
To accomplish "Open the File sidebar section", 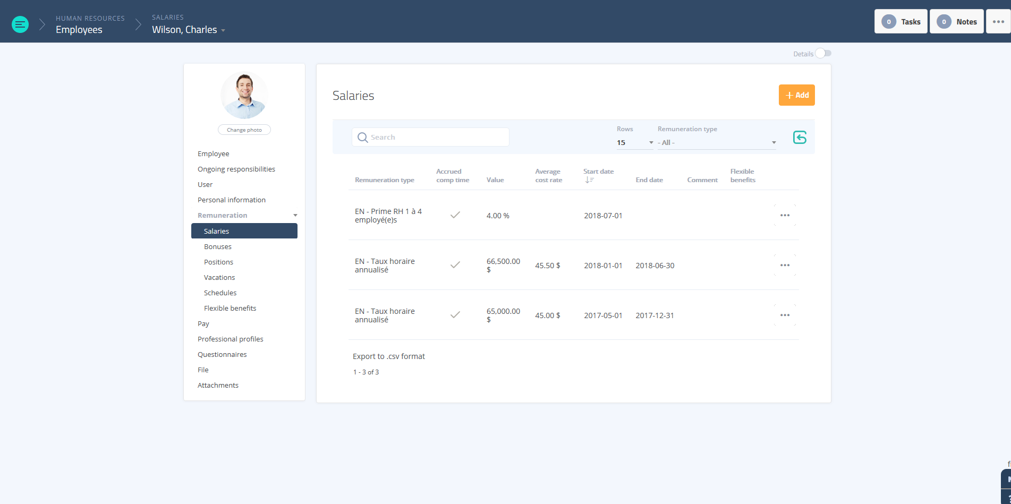I will tap(203, 370).
